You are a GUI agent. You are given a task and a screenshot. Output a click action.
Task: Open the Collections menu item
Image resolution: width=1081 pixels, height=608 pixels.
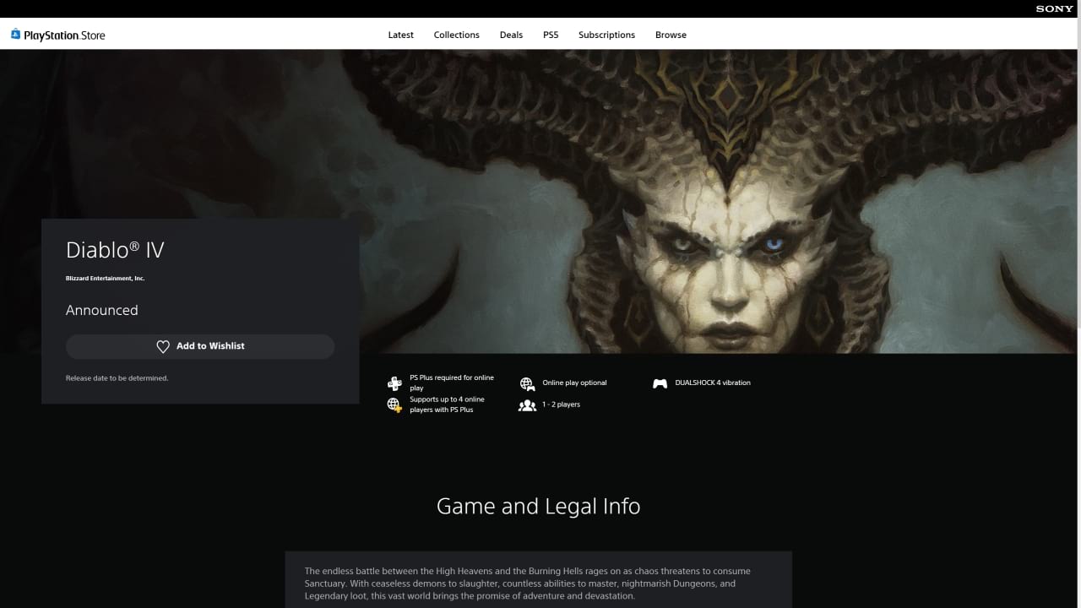[x=457, y=35]
